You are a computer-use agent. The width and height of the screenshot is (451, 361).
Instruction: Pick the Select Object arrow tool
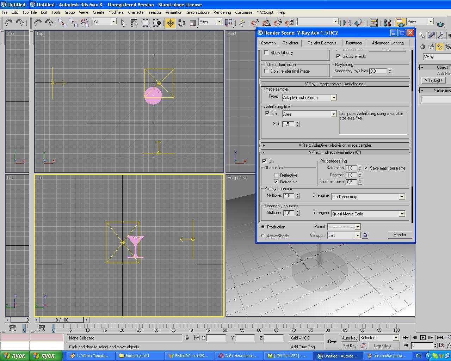123,23
